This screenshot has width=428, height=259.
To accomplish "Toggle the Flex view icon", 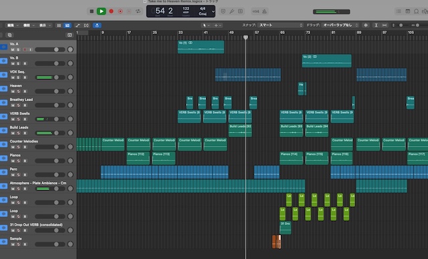I will pyautogui.click(x=86, y=25).
